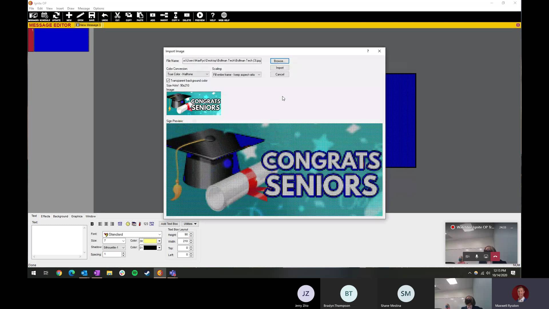
Task: Insert temperature using thermometer icon
Action: pos(140,224)
